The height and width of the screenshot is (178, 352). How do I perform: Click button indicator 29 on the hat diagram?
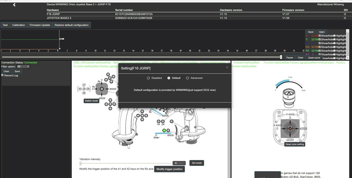[84, 93]
